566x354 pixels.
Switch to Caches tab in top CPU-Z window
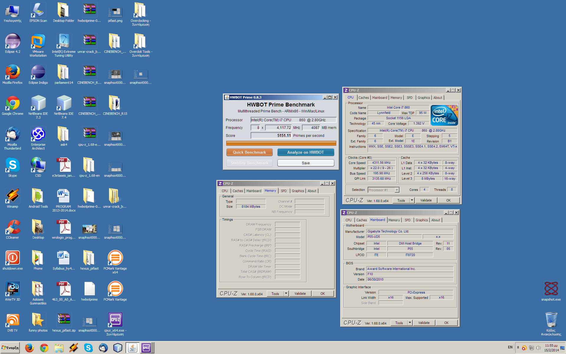pos(363,98)
